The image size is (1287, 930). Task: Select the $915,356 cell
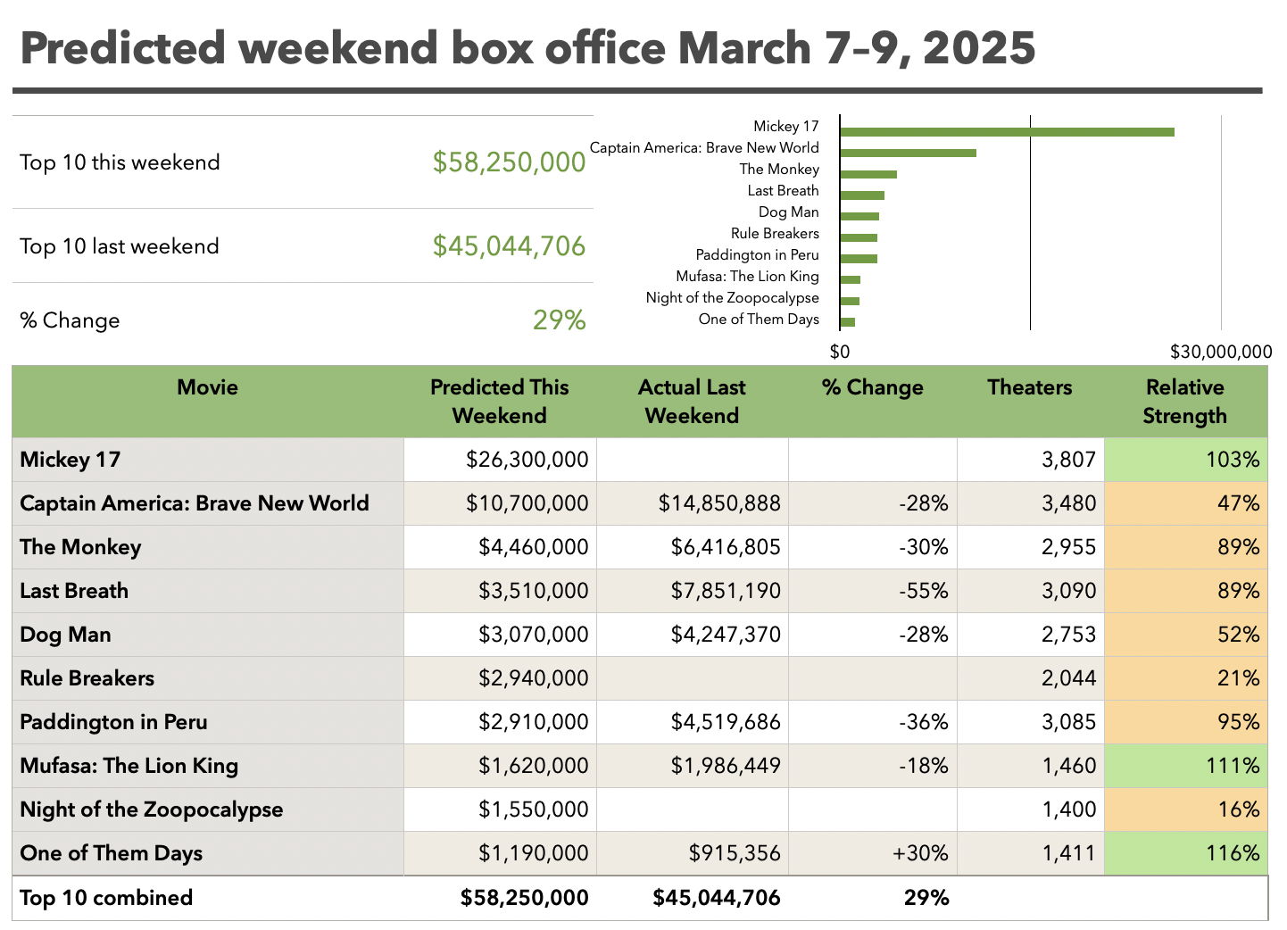click(693, 853)
